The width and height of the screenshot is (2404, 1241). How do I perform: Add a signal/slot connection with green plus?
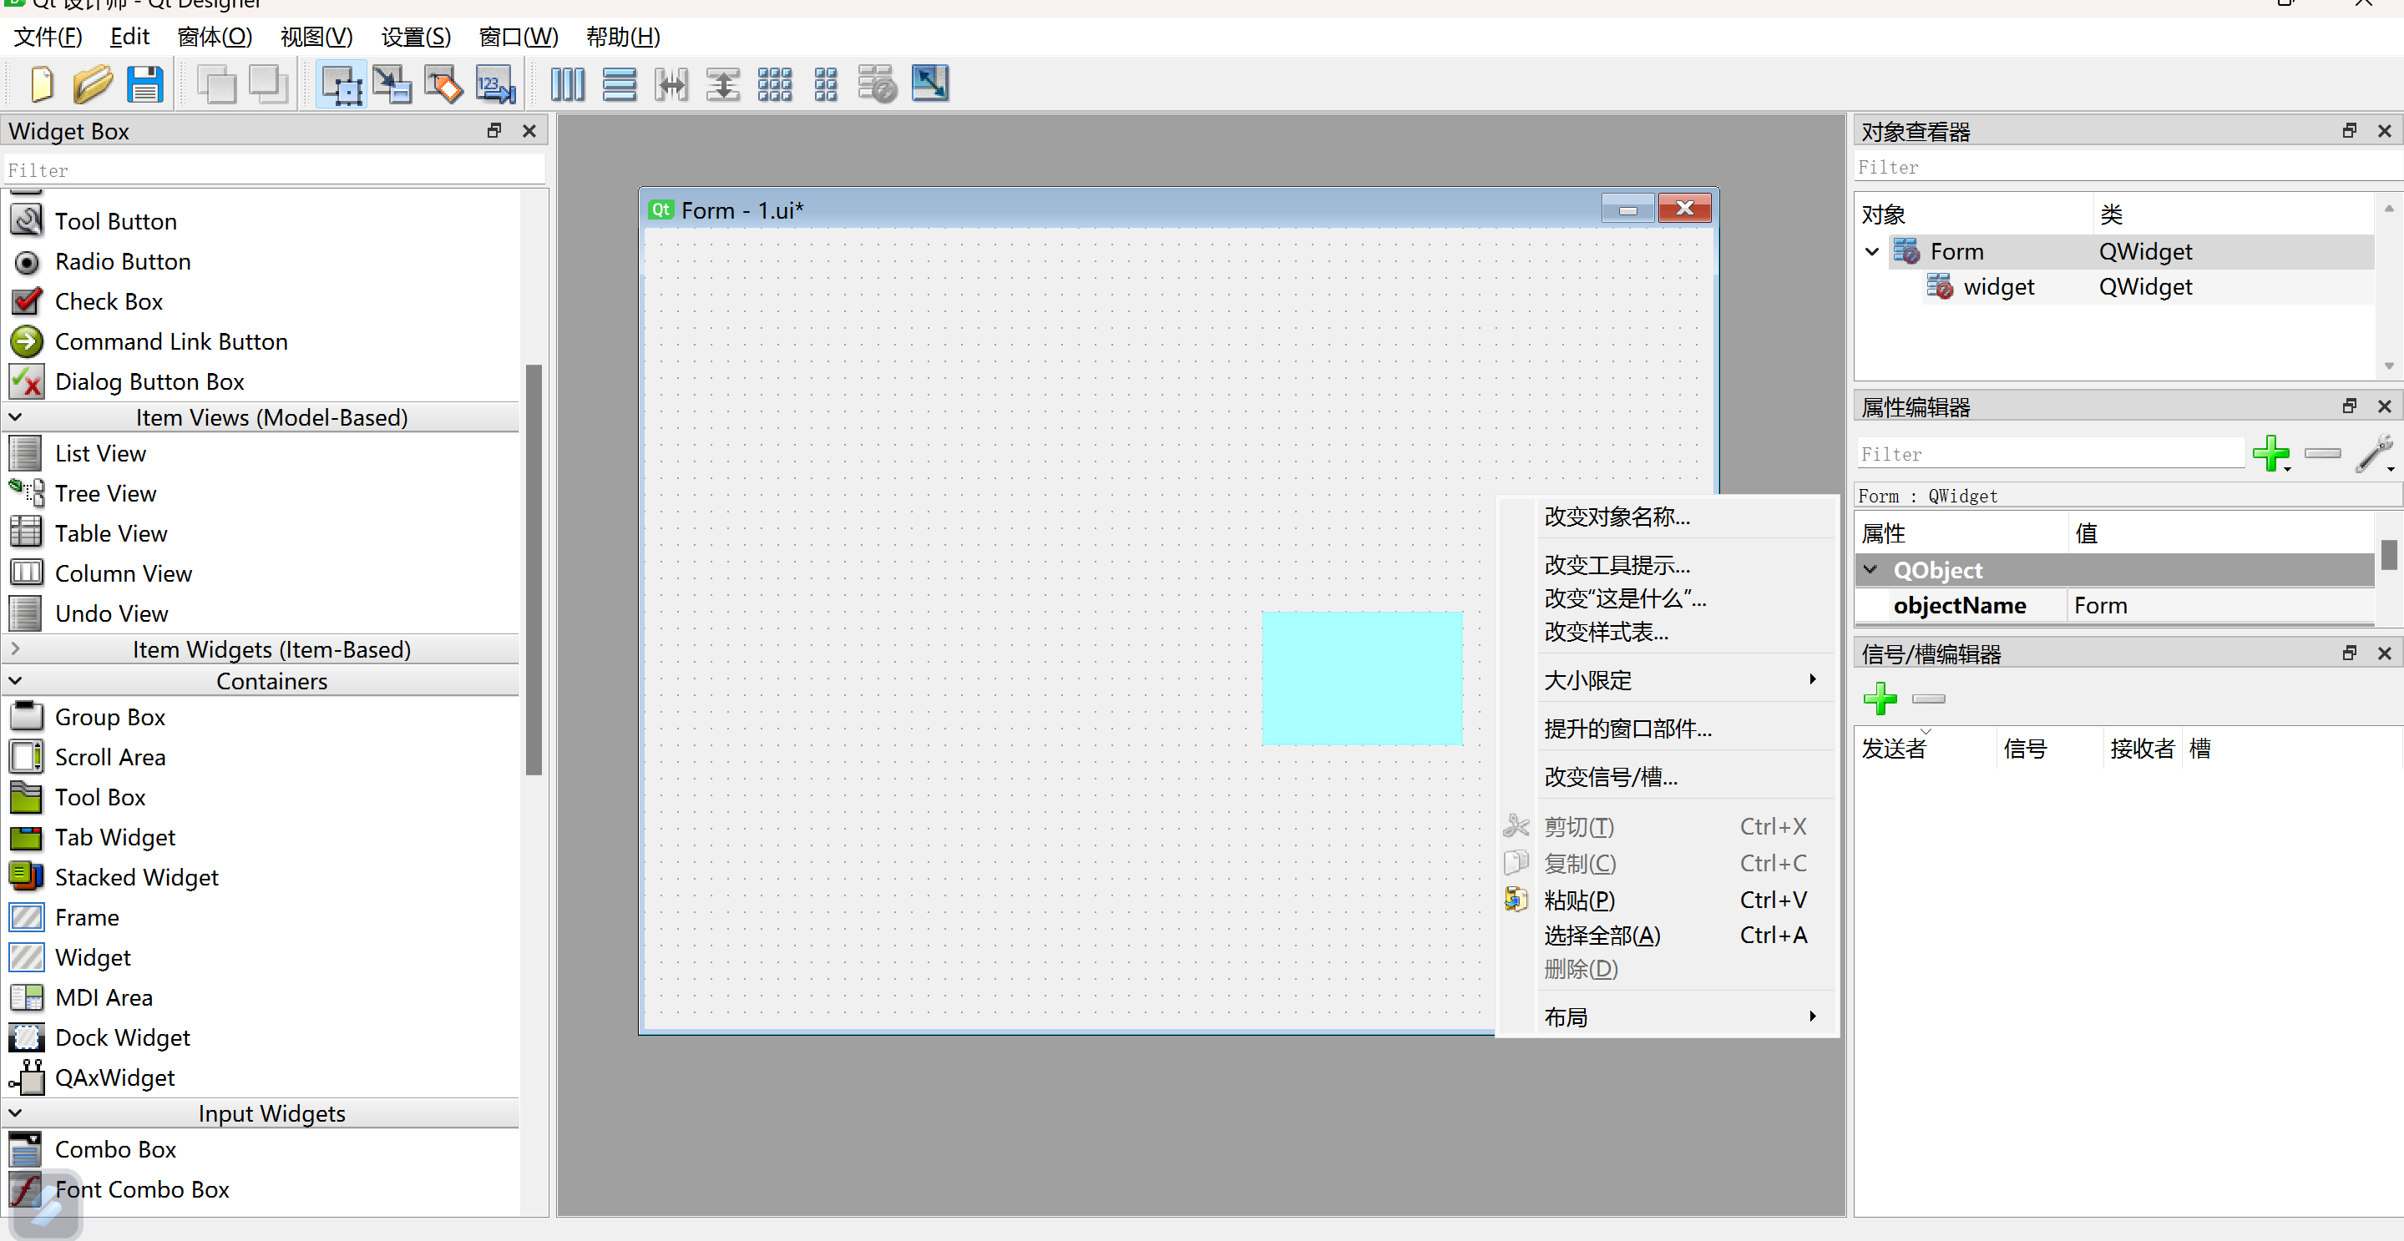[1880, 699]
